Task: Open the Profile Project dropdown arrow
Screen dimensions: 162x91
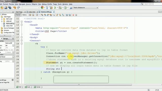Action: pyautogui.click(x=68, y=8)
